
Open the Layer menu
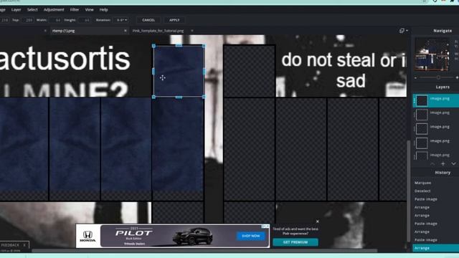(16, 9)
